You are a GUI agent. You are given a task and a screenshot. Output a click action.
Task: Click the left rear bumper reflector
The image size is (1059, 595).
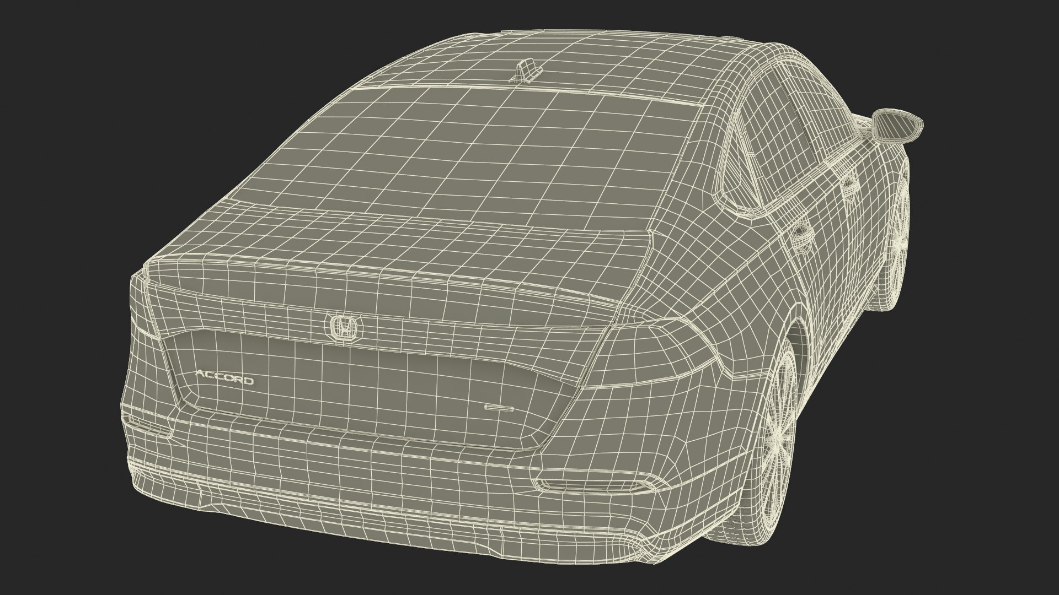[x=148, y=427]
